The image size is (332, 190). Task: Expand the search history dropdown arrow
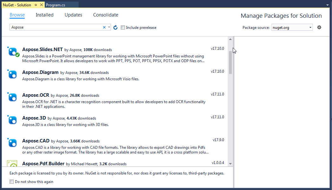(109, 27)
